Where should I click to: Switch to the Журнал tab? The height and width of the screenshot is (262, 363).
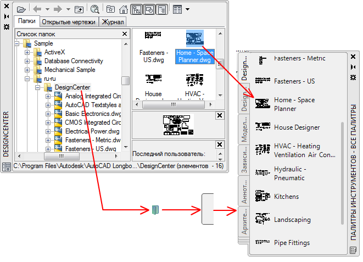click(x=113, y=22)
